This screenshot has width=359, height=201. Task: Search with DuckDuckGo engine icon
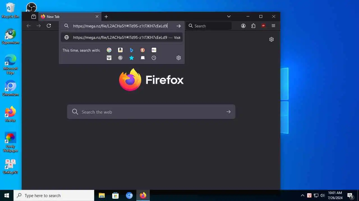pos(143,50)
